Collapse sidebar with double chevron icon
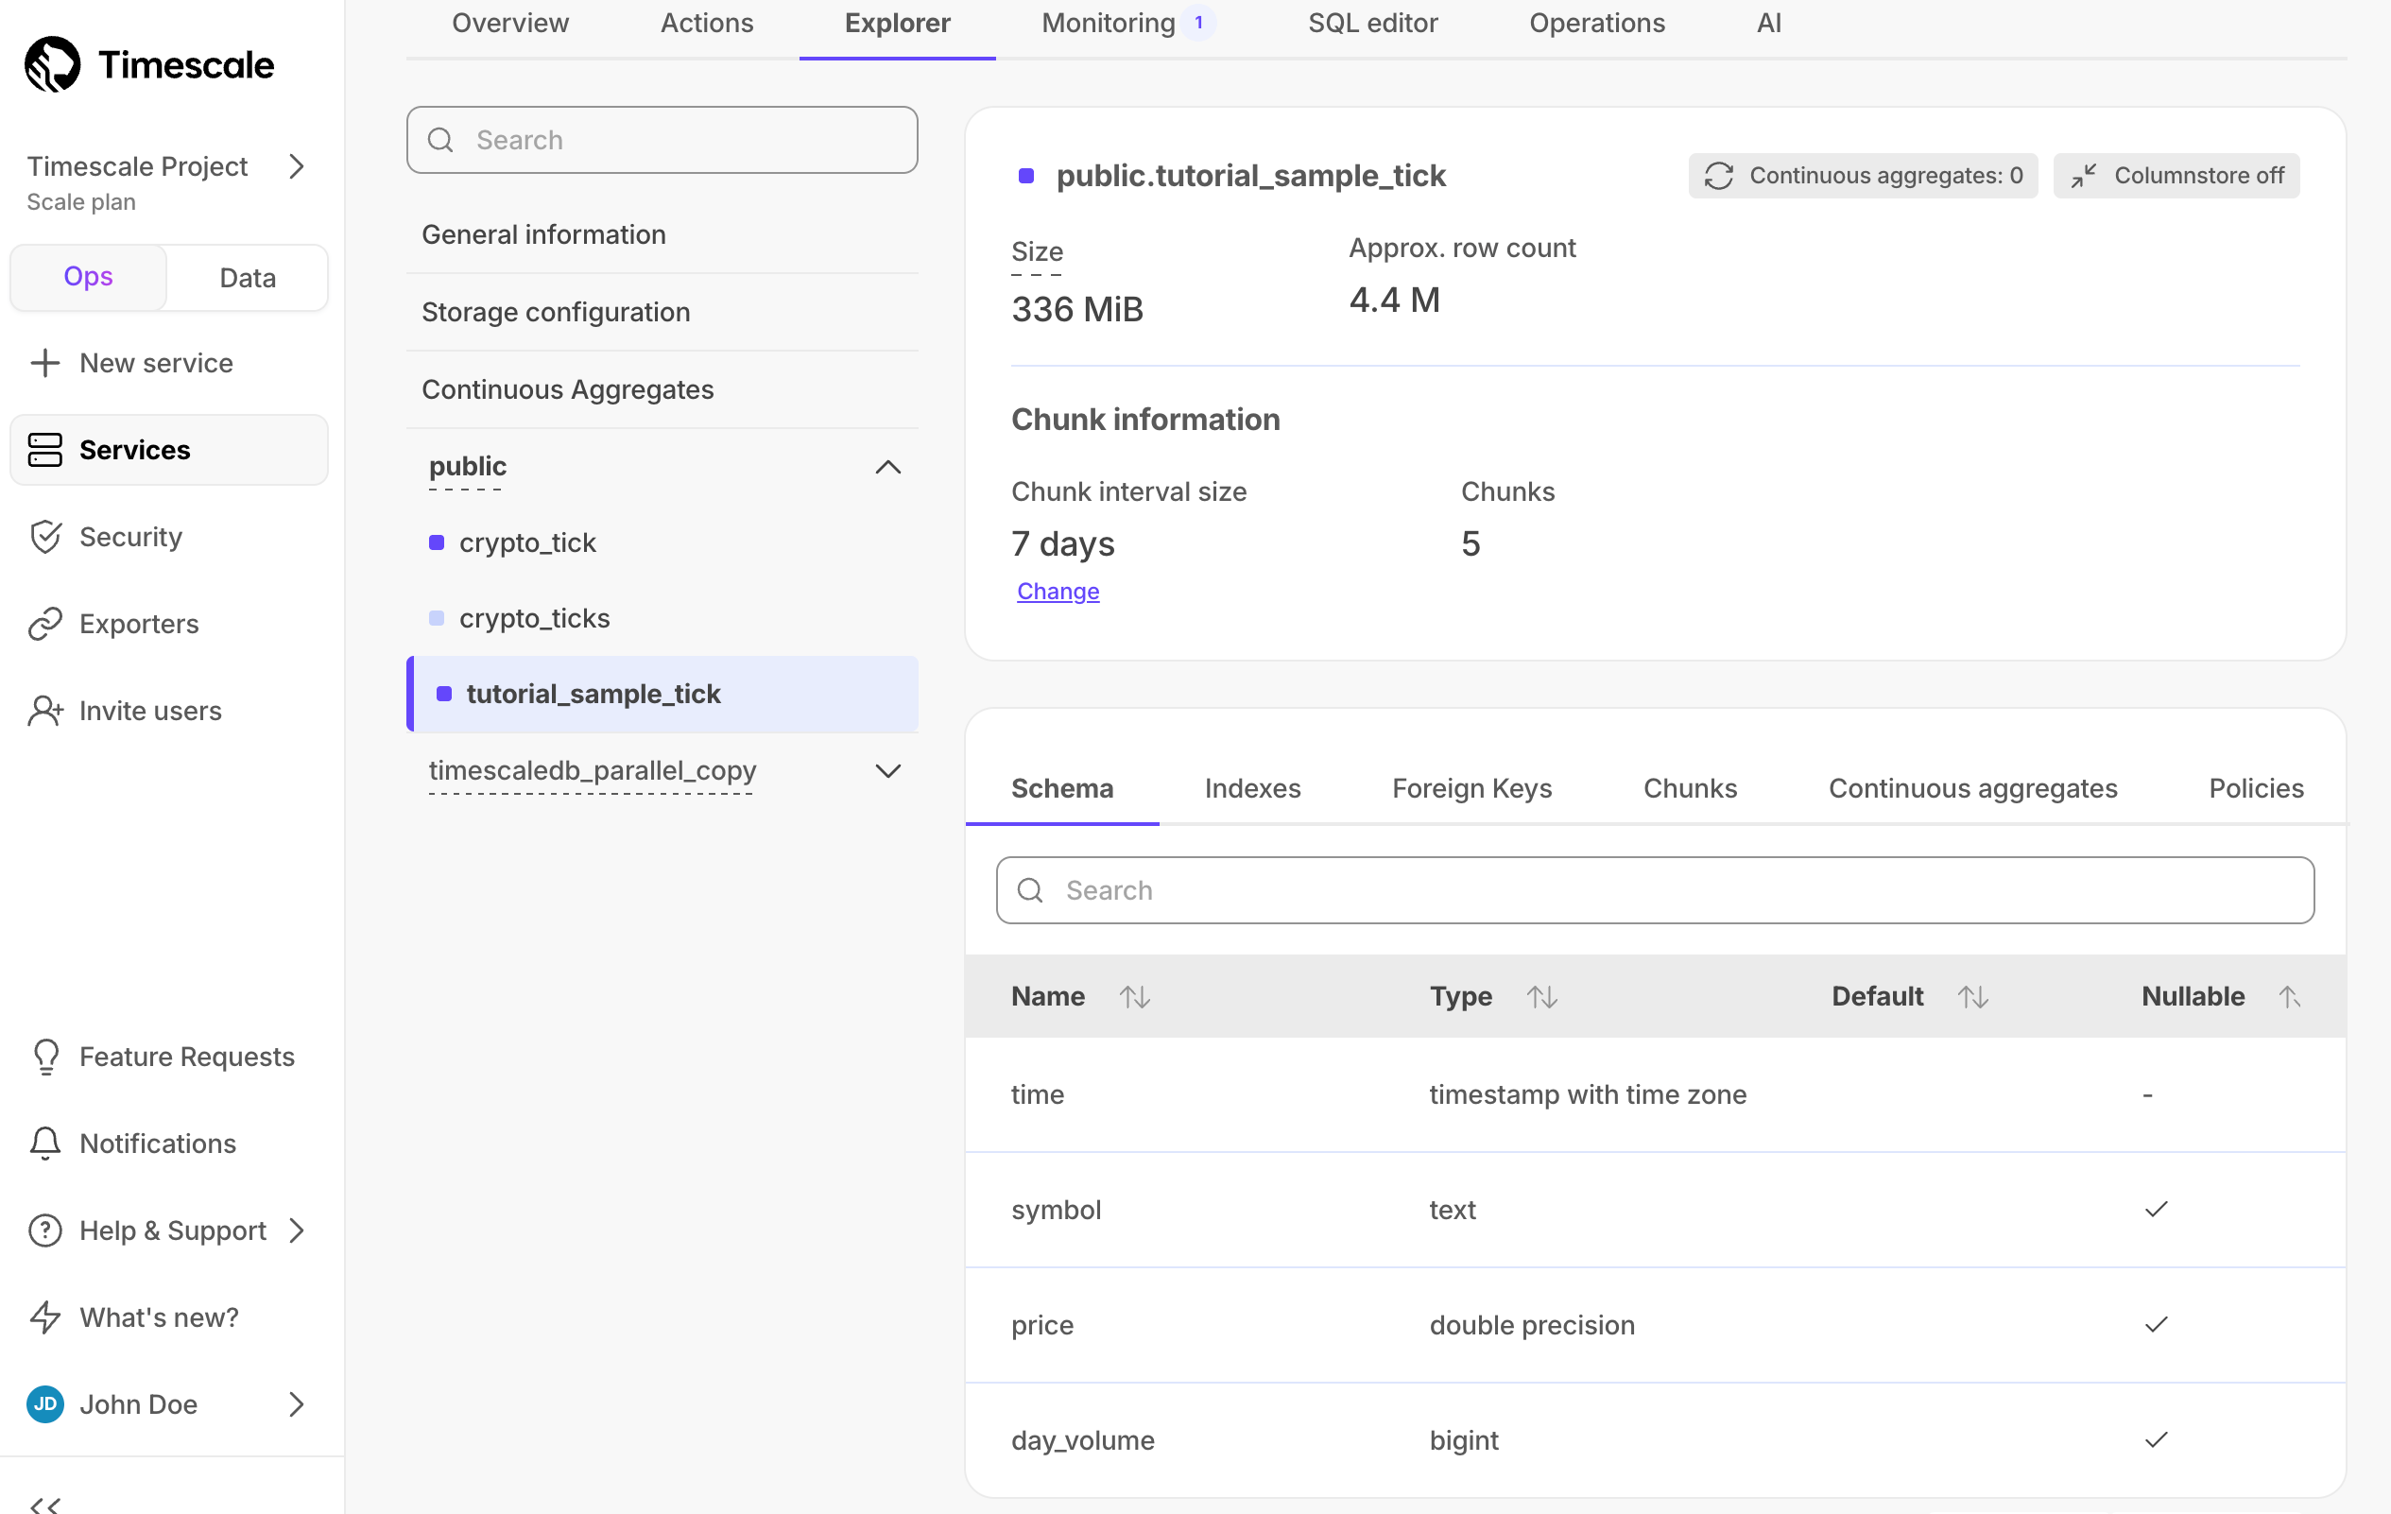The height and width of the screenshot is (1514, 2391). coord(44,1505)
